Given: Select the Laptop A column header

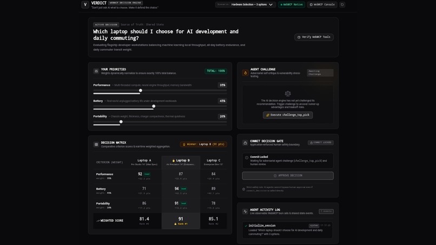Looking at the screenshot, I should (x=144, y=162).
